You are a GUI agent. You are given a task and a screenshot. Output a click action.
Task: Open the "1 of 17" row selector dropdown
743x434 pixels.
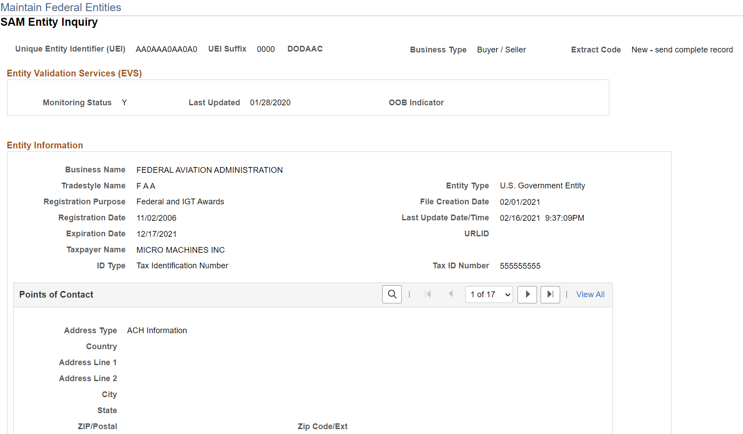[488, 294]
